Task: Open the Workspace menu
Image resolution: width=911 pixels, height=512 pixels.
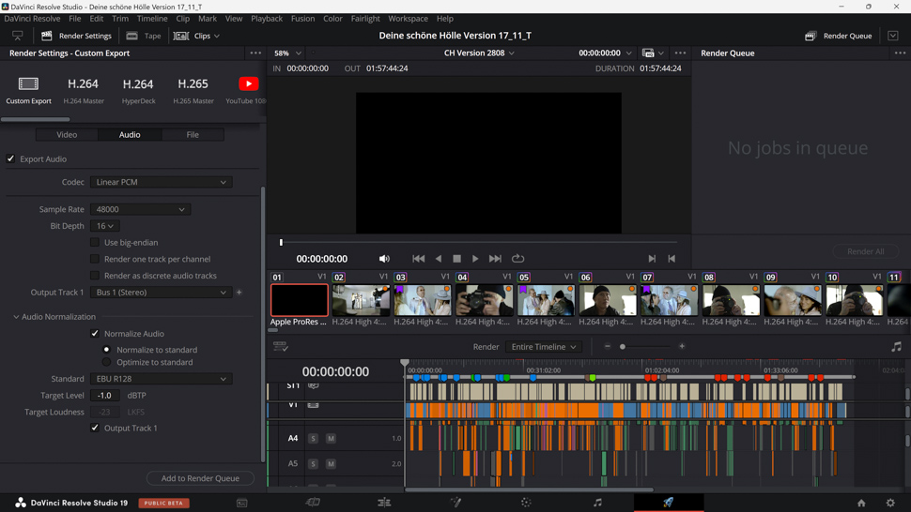Action: (408, 19)
